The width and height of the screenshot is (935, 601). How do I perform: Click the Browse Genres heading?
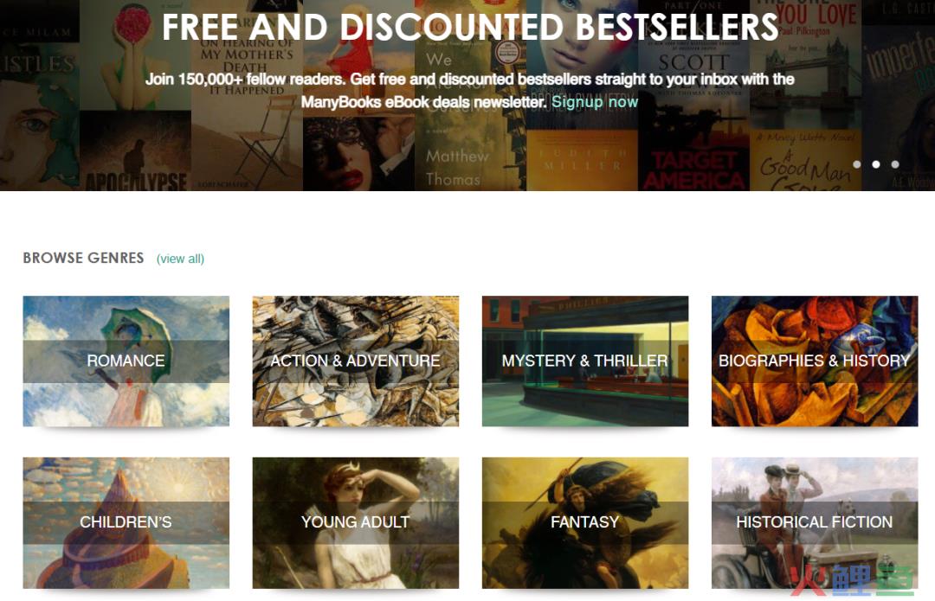pyautogui.click(x=83, y=258)
